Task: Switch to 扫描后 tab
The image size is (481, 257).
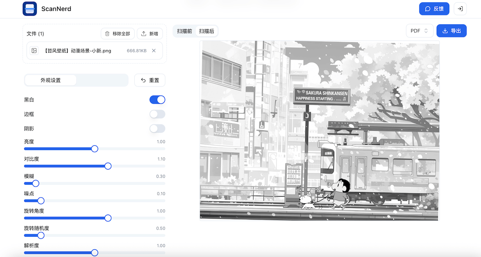Action: tap(207, 31)
